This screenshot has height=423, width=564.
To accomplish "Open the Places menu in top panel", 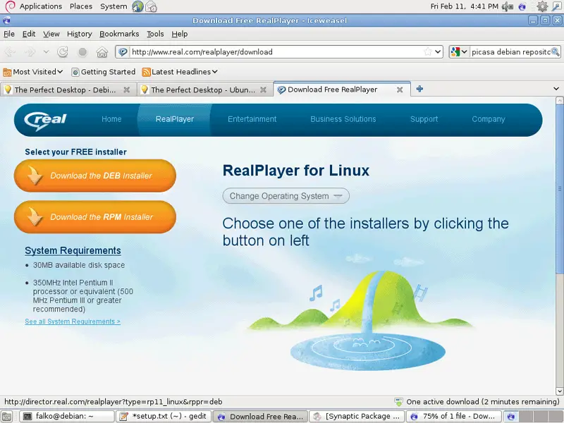I will 81,6.
